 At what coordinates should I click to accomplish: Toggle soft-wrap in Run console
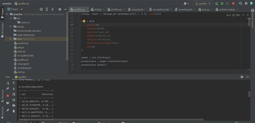point(14,94)
